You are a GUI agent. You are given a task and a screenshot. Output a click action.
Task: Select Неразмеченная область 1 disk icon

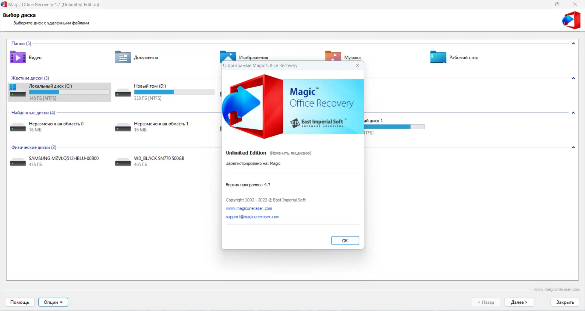pyautogui.click(x=123, y=127)
